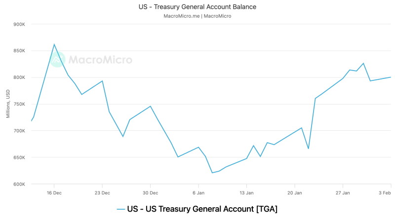Click the MacroMicro watermark logo icon
The image size is (395, 222).
pos(57,59)
